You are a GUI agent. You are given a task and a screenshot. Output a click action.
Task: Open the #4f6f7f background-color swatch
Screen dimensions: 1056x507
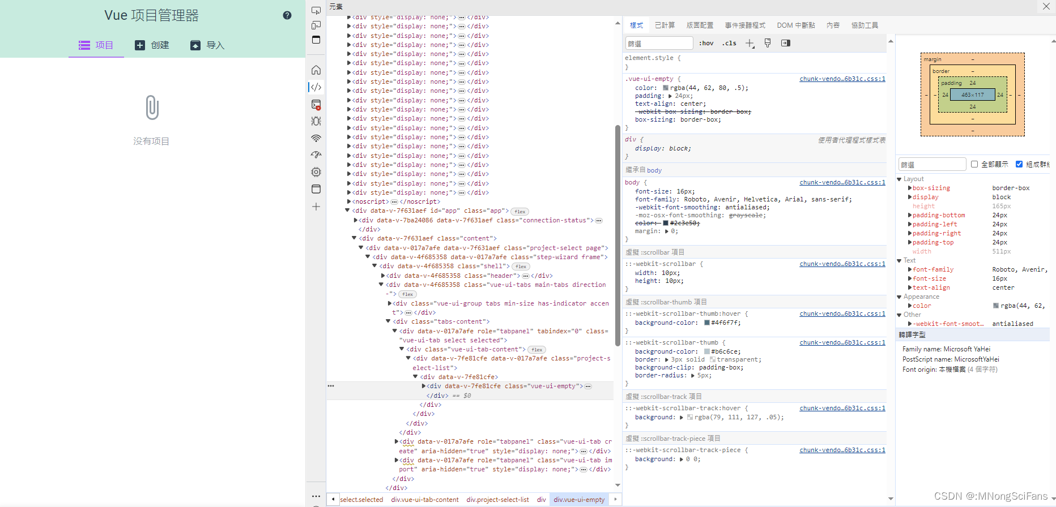point(707,323)
